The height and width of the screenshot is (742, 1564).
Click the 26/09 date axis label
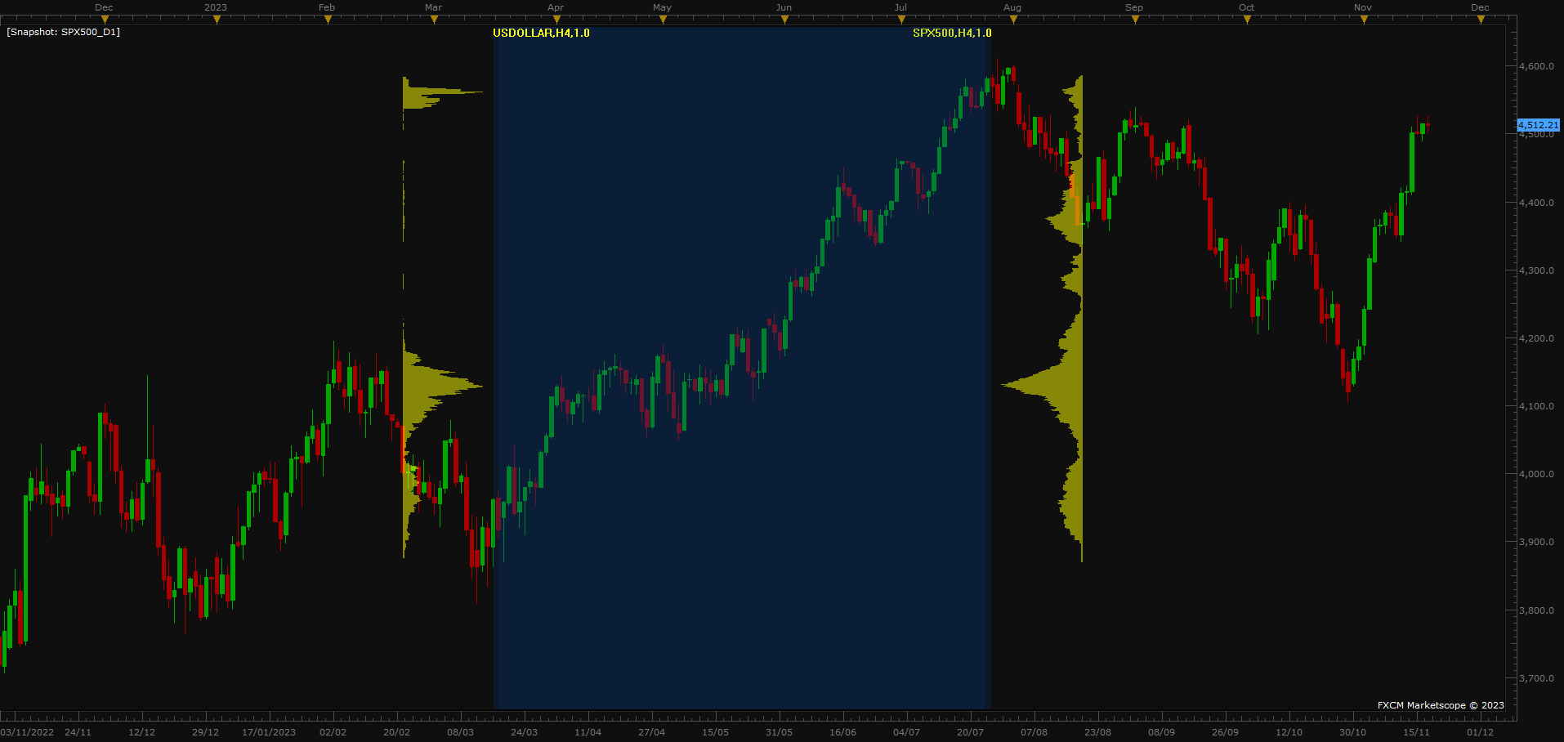click(1226, 732)
